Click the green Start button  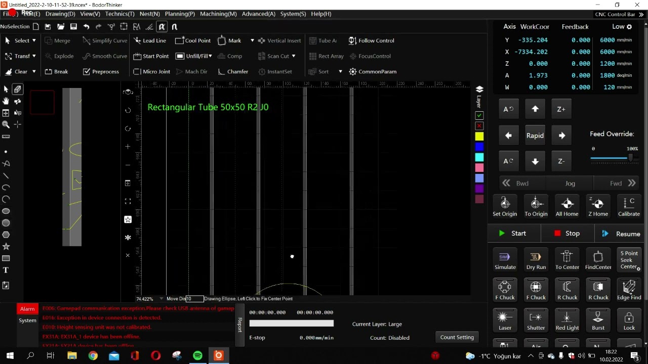click(x=513, y=234)
